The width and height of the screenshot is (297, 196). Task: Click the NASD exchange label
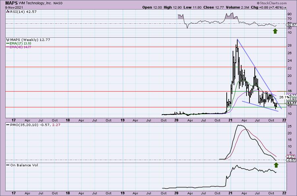[58, 3]
